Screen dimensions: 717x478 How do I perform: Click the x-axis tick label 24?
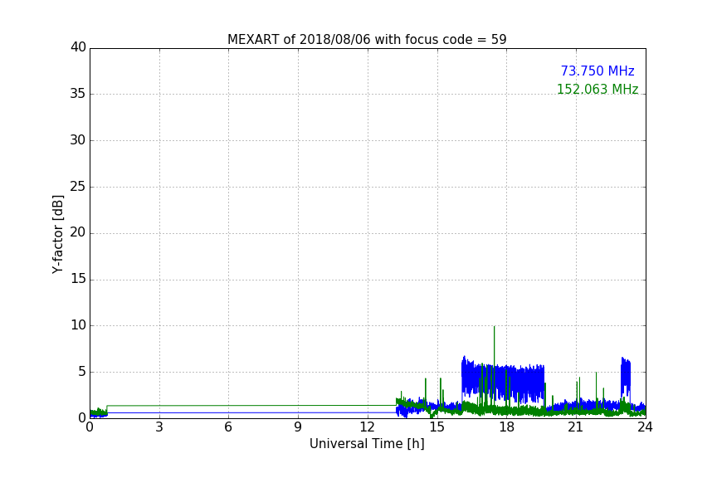(645, 427)
